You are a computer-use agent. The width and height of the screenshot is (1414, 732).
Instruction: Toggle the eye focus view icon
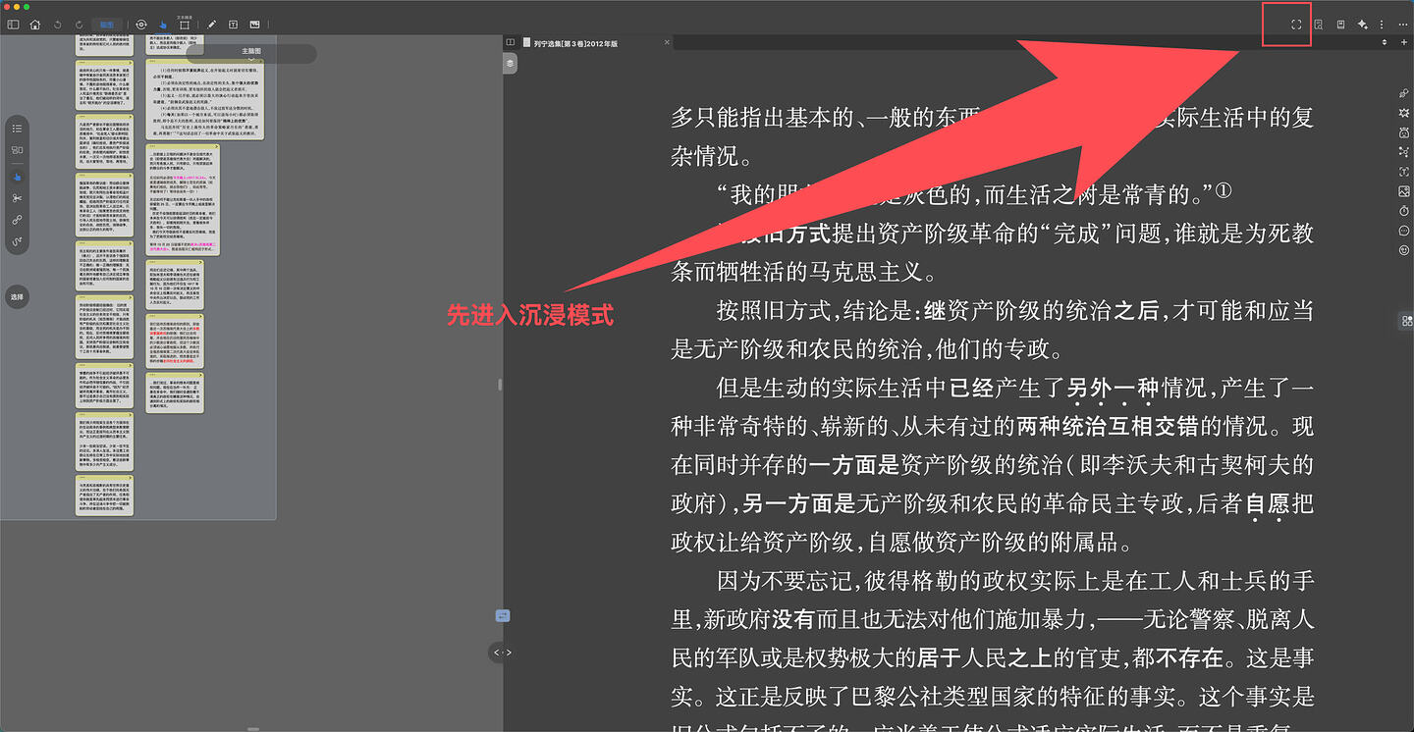pyautogui.click(x=141, y=25)
